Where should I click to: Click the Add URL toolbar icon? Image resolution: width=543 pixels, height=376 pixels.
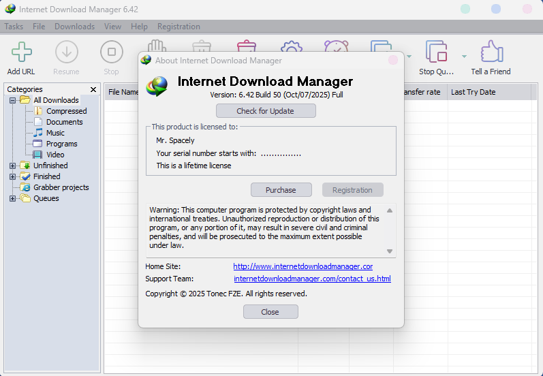click(22, 52)
